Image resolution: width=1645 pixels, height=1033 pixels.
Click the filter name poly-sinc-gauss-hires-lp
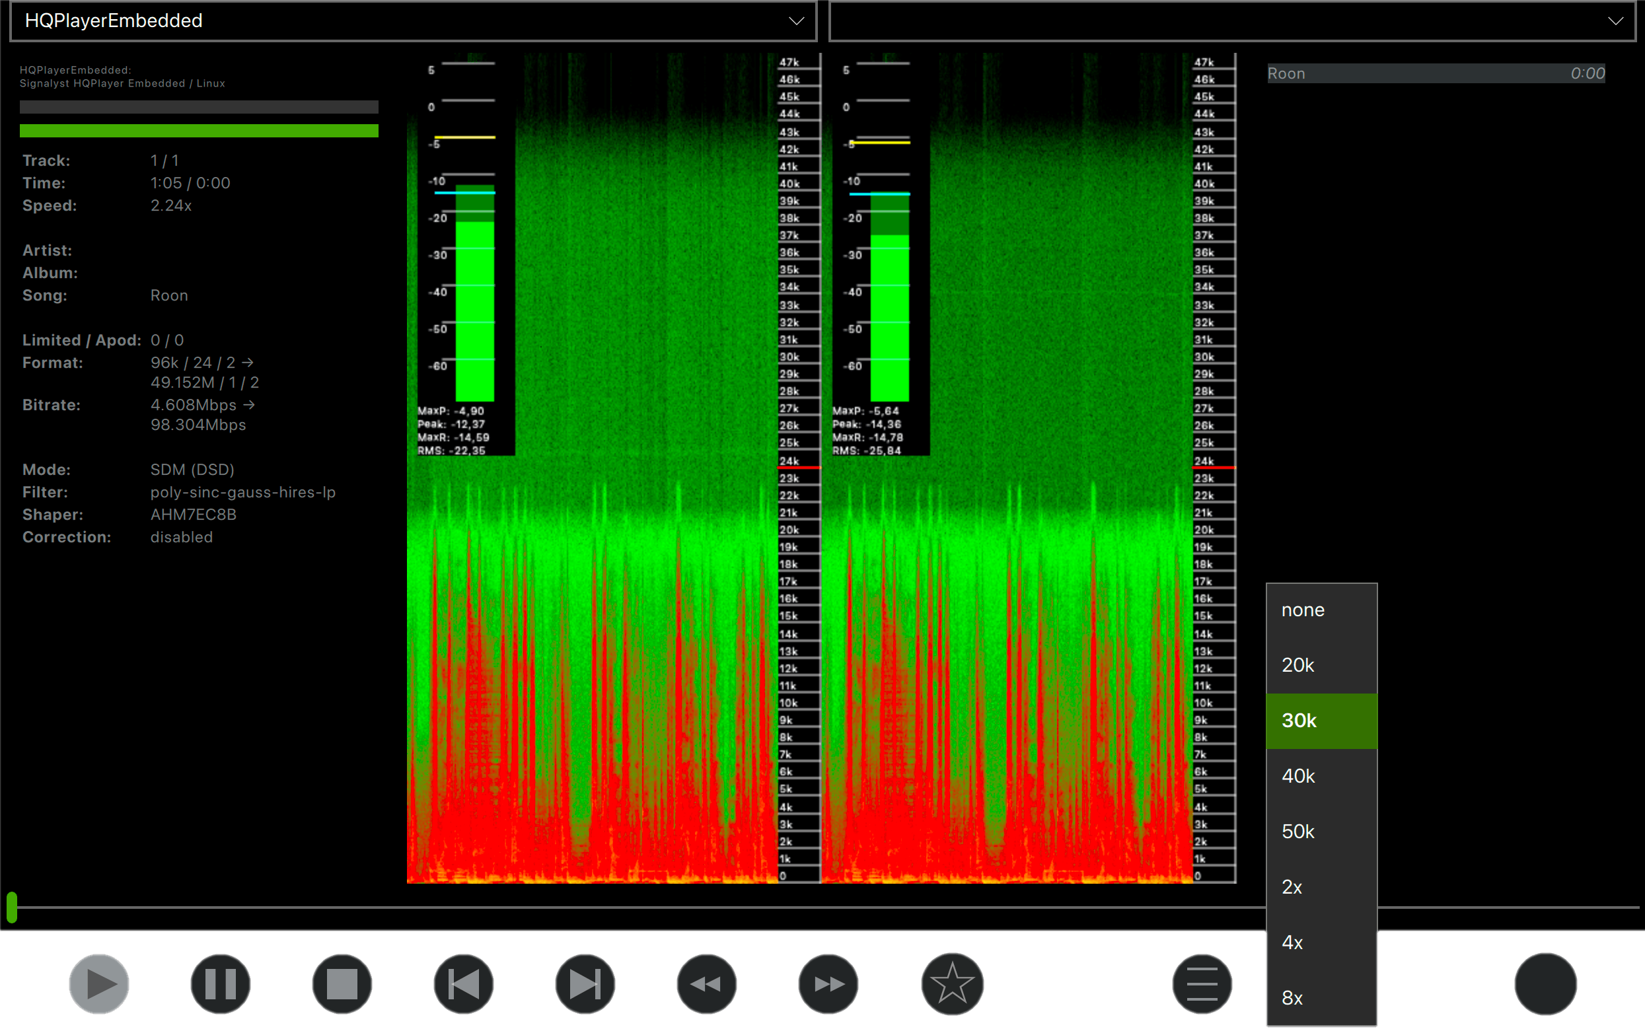click(243, 492)
